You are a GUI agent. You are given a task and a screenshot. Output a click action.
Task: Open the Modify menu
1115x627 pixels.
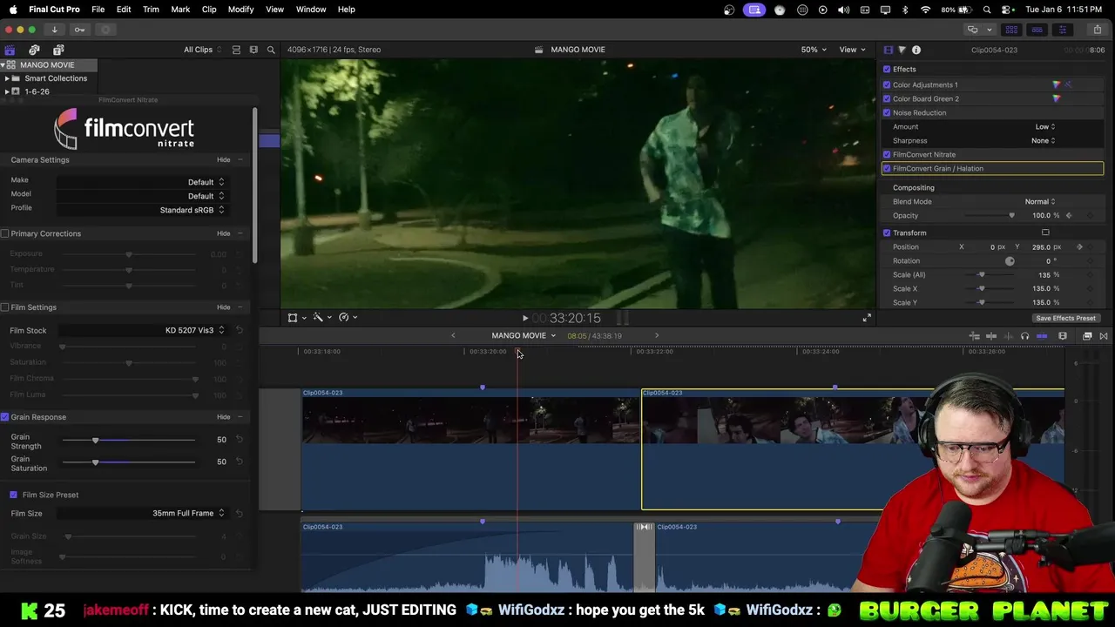pos(240,10)
